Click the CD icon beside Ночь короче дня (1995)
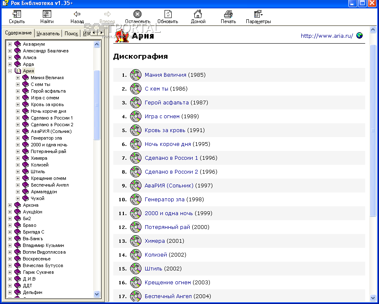This screenshot has height=304, width=379. coord(136,144)
